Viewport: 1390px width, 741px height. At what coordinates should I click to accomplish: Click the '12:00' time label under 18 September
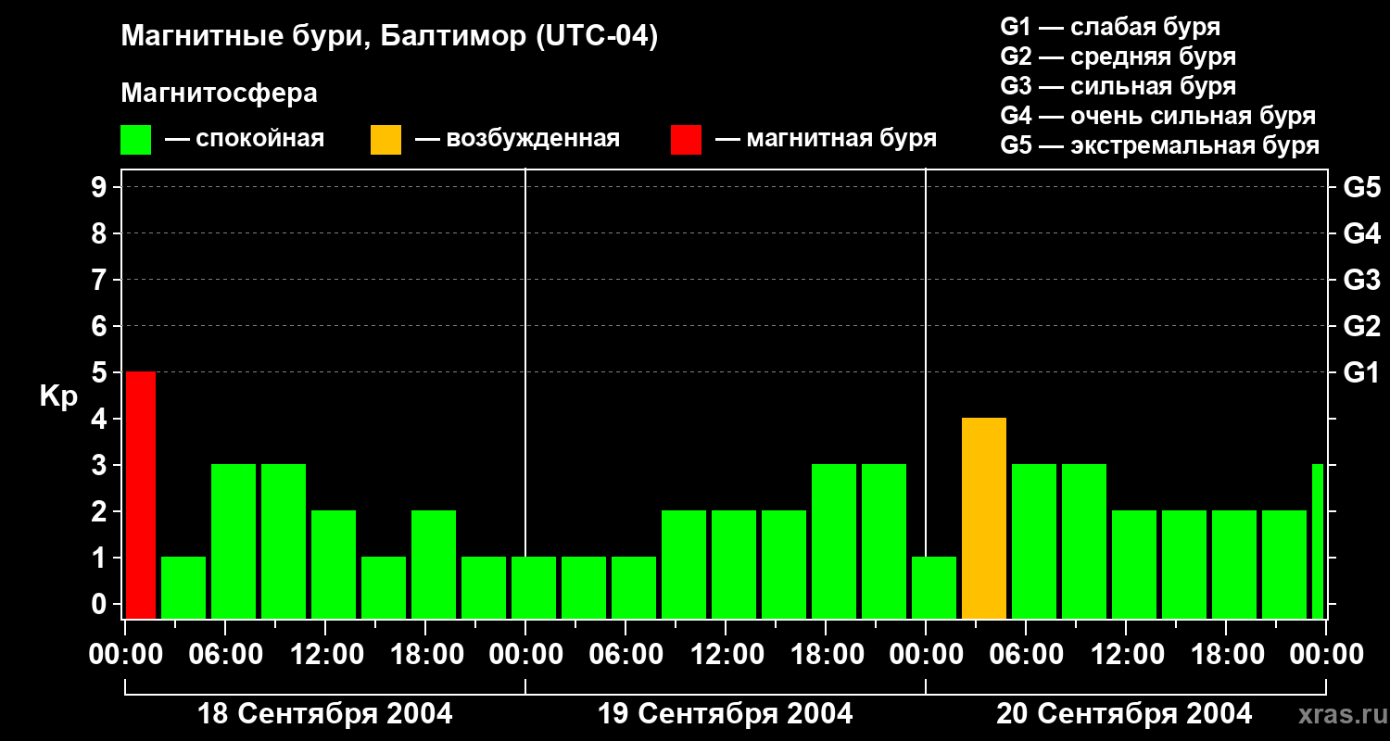pyautogui.click(x=325, y=655)
